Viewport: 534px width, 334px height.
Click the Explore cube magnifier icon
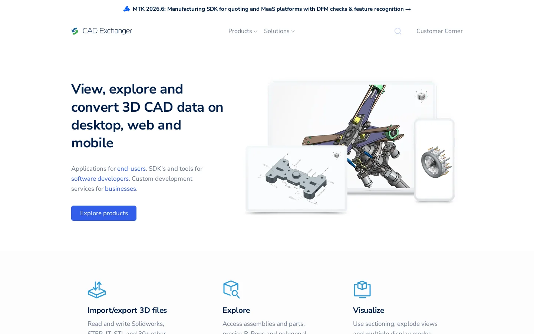click(x=231, y=289)
